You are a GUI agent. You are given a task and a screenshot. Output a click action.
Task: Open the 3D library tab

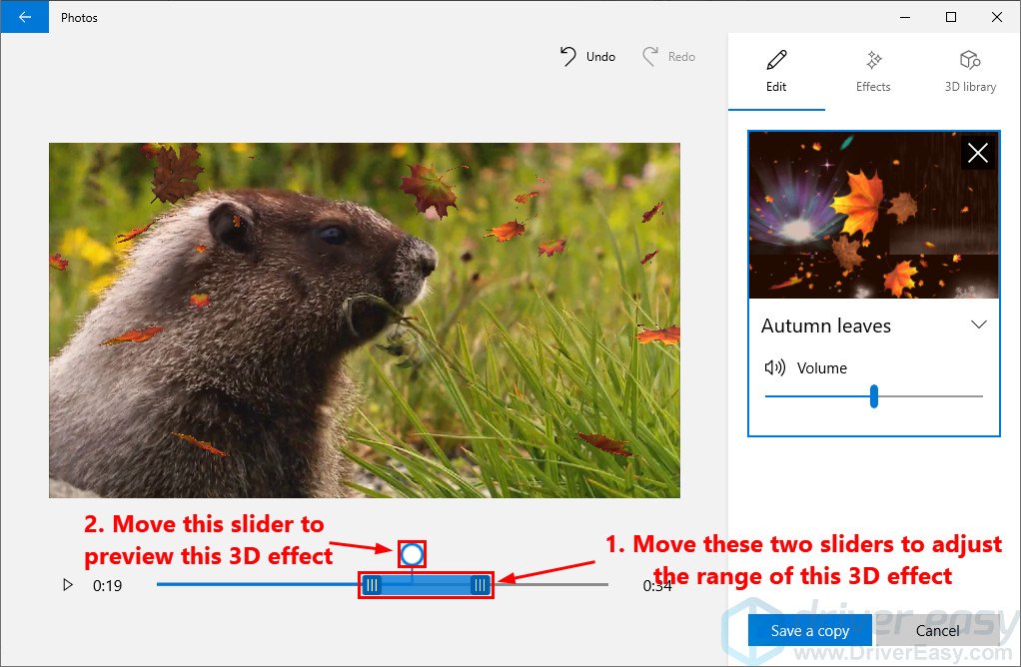pyautogui.click(x=970, y=72)
